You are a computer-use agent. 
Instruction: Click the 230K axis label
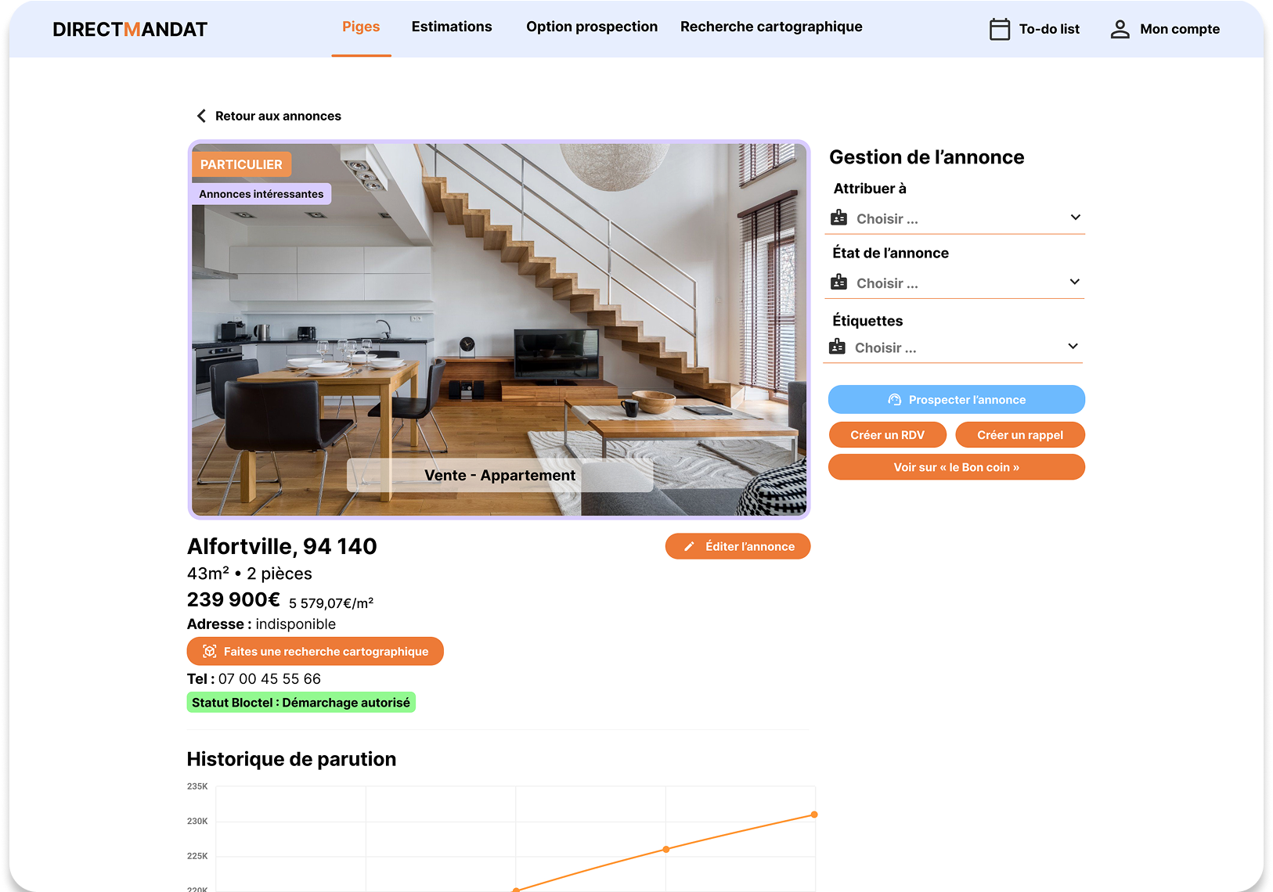pos(197,821)
